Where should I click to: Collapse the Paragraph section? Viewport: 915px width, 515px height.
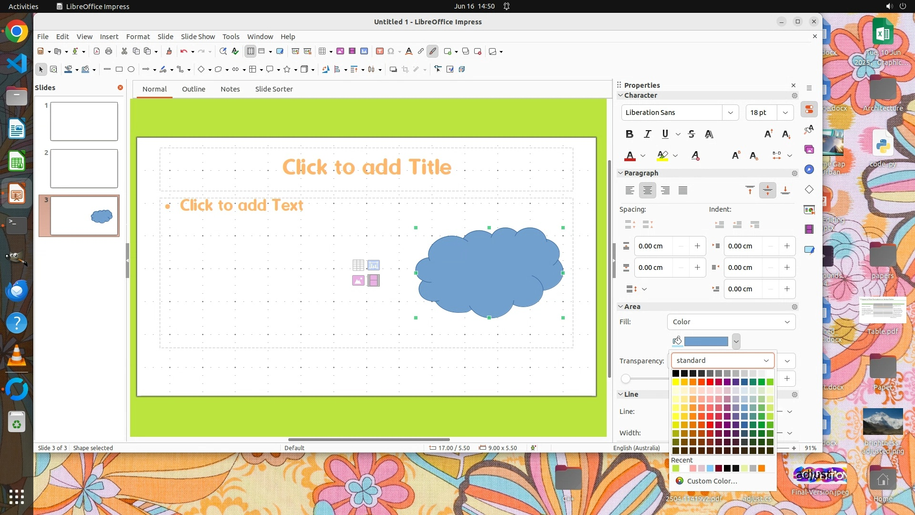(620, 173)
